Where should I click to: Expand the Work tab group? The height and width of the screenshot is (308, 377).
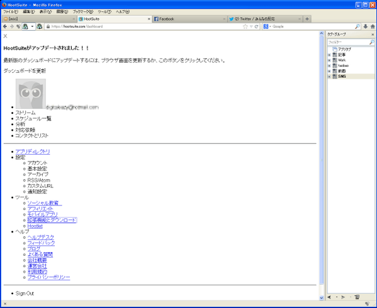click(x=329, y=60)
